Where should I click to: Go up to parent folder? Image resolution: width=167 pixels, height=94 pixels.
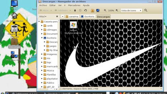click(75, 10)
